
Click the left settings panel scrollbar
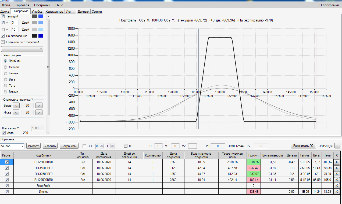coord(48,67)
